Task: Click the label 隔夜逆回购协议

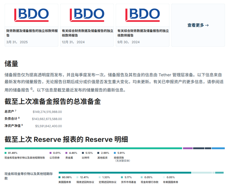Action: point(85,182)
